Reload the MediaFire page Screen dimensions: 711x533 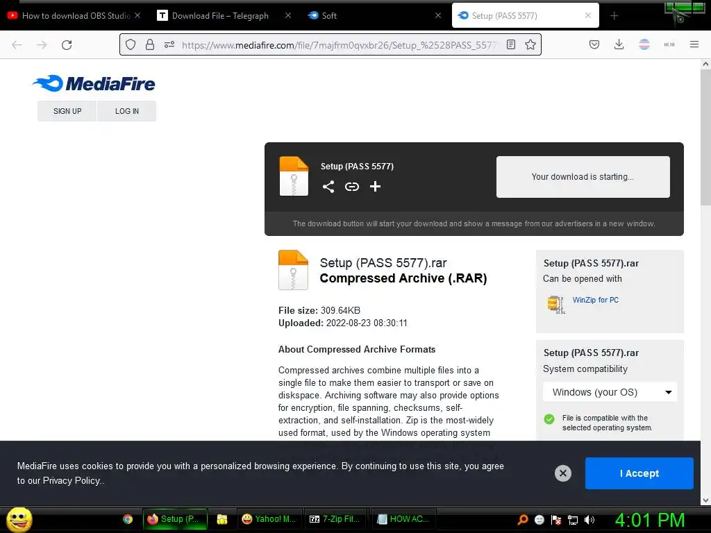[x=67, y=45]
